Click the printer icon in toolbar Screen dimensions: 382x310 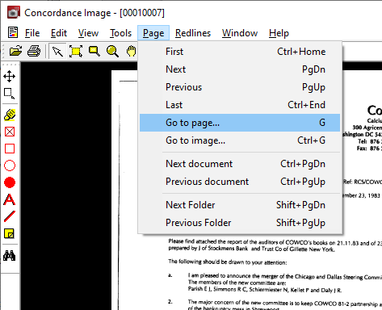pyautogui.click(x=34, y=51)
